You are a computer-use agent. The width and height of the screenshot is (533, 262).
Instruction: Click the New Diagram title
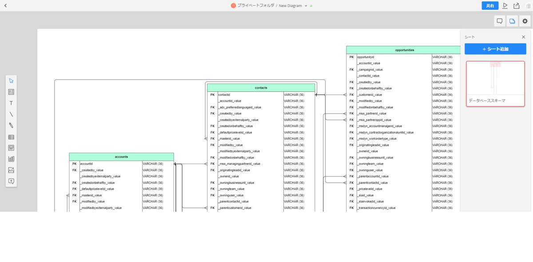tap(290, 6)
